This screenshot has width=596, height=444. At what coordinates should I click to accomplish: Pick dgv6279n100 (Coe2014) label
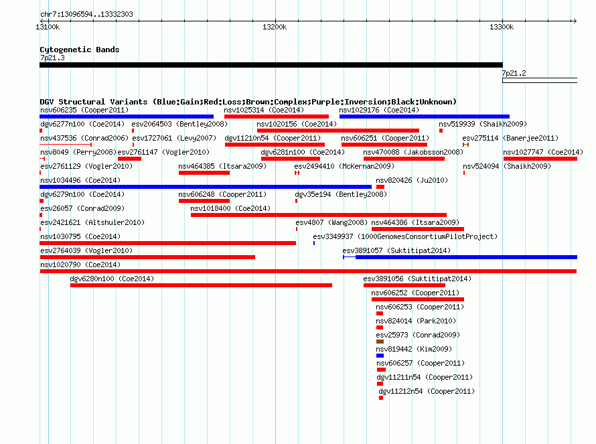click(x=82, y=194)
